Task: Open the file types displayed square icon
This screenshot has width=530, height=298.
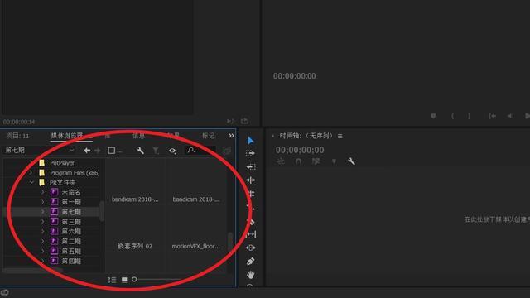Action: [112, 151]
